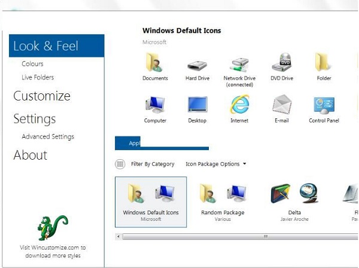
Task: Click the Hard Drive icon
Action: pos(197,66)
